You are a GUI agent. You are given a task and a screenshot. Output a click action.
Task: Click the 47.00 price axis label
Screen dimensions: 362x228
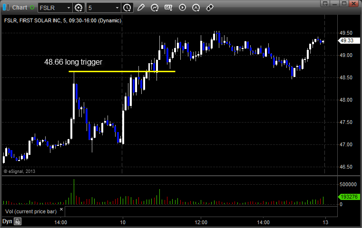tap(346, 144)
